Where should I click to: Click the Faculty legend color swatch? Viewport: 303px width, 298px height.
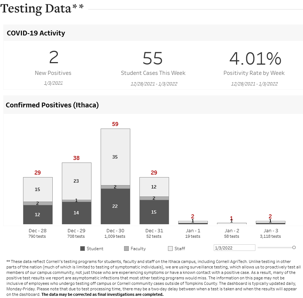coord(126,249)
